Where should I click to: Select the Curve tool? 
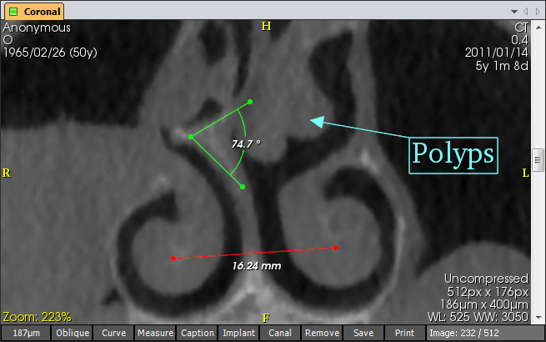tap(113, 334)
